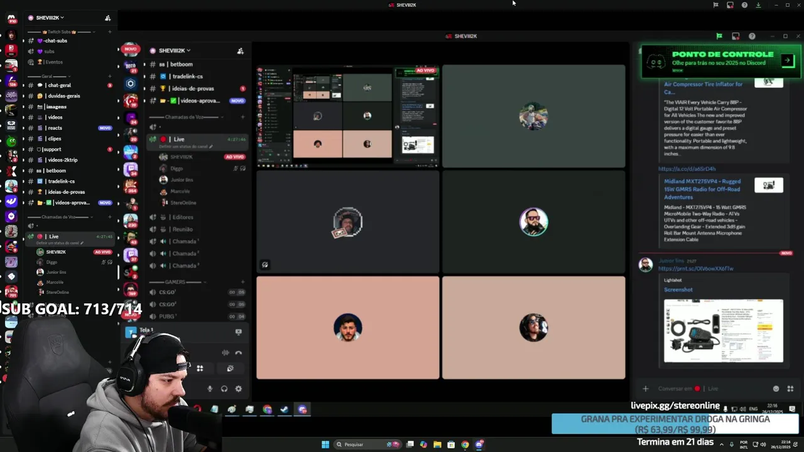Add channel to Twitch Subs category
Viewport: 804px width, 452px height.
tap(110, 31)
